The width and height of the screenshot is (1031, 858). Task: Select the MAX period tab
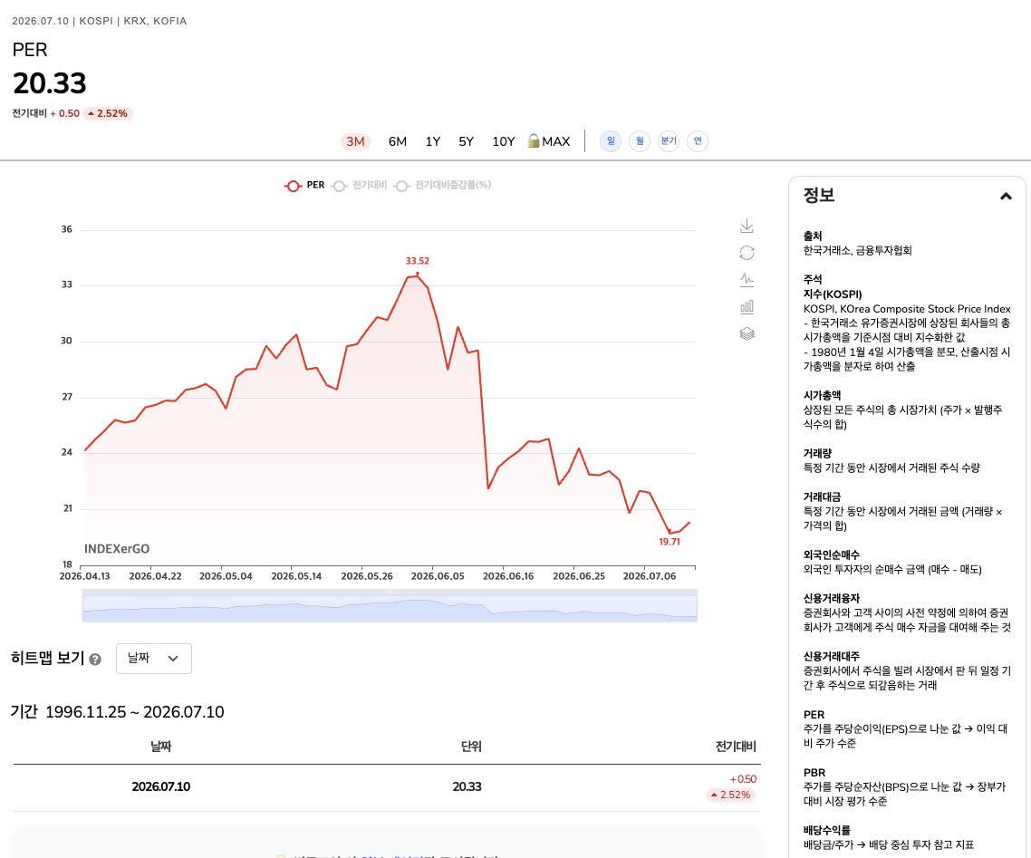555,141
